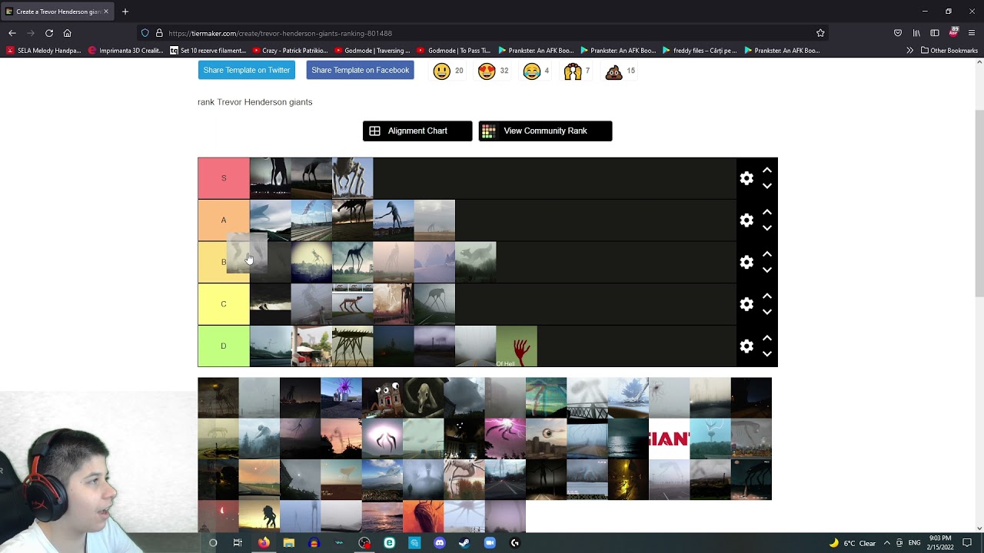Image resolution: width=984 pixels, height=553 pixels.
Task: Move the C tier row down
Action: click(767, 312)
